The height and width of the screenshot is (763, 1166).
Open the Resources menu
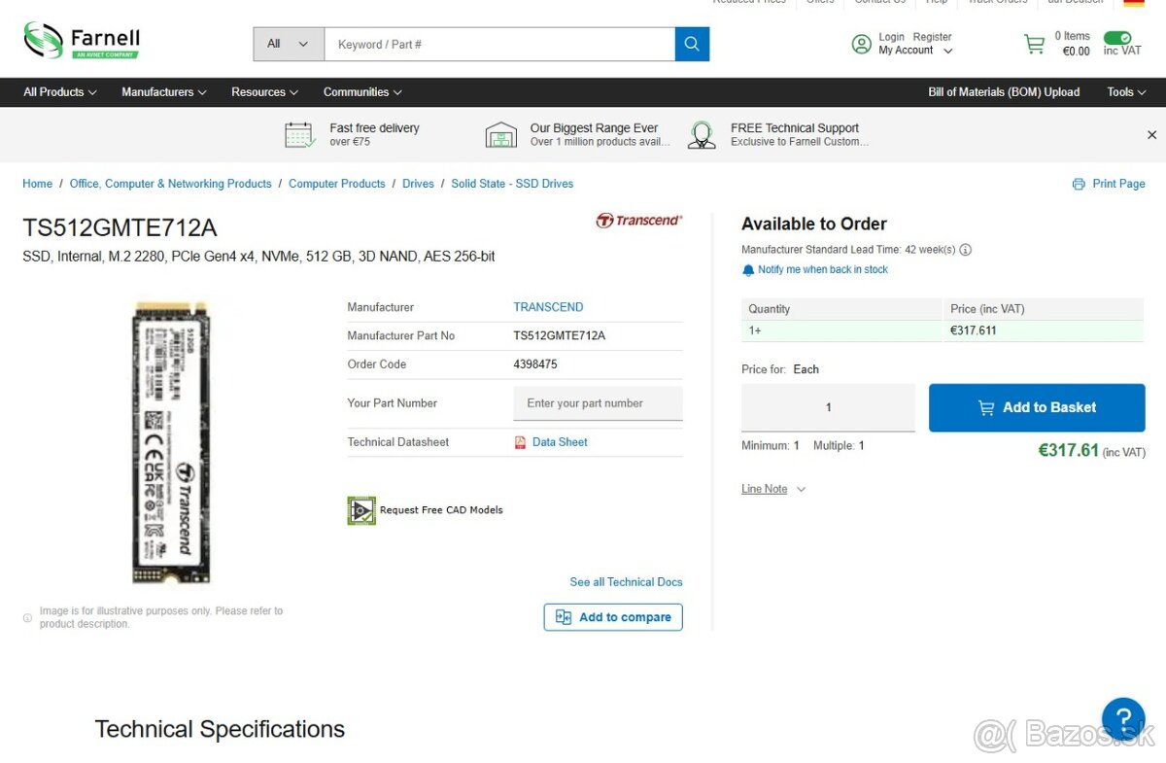(x=263, y=92)
